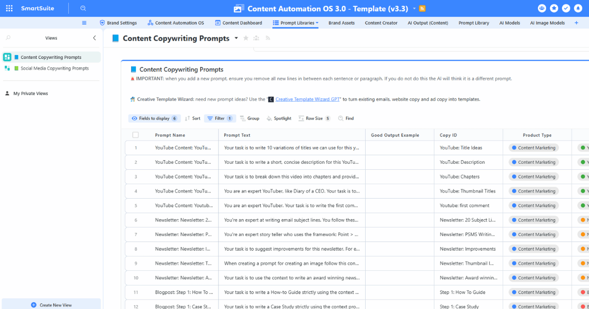Click the Product Type column header
Image resolution: width=589 pixels, height=309 pixels.
(x=537, y=135)
